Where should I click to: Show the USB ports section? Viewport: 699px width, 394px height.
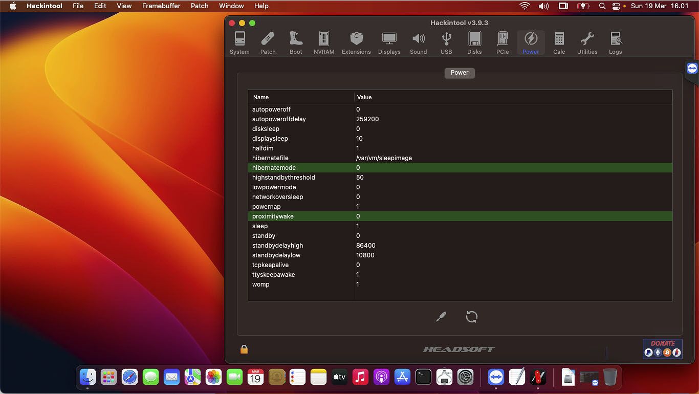[446, 43]
